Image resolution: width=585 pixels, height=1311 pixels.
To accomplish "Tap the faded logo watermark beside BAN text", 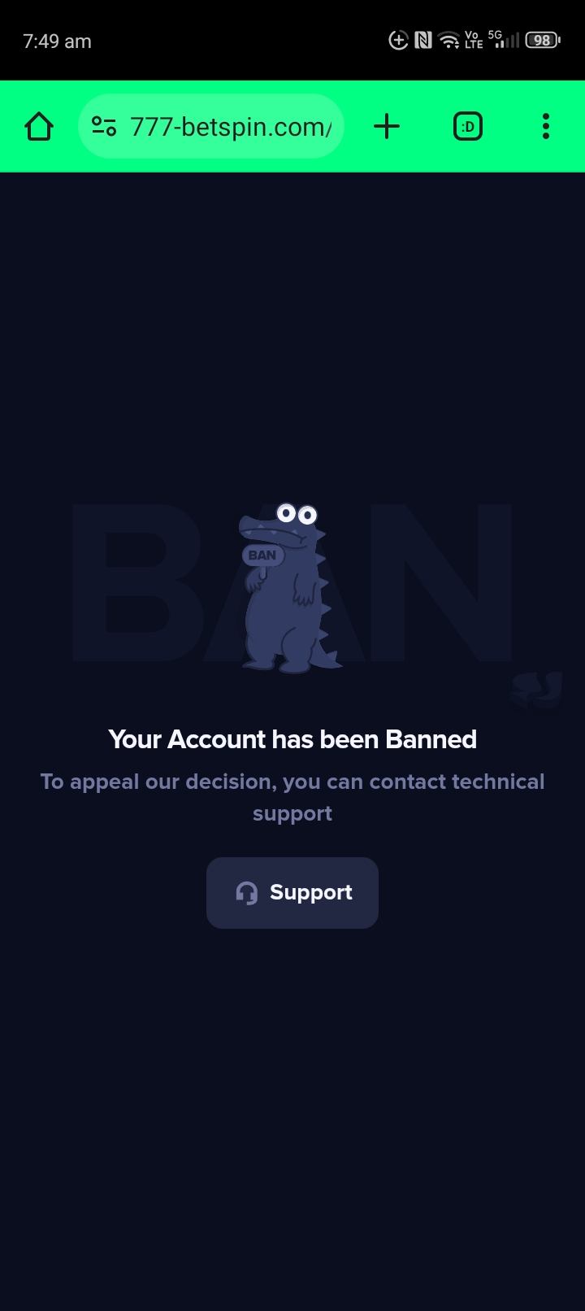I will [537, 690].
